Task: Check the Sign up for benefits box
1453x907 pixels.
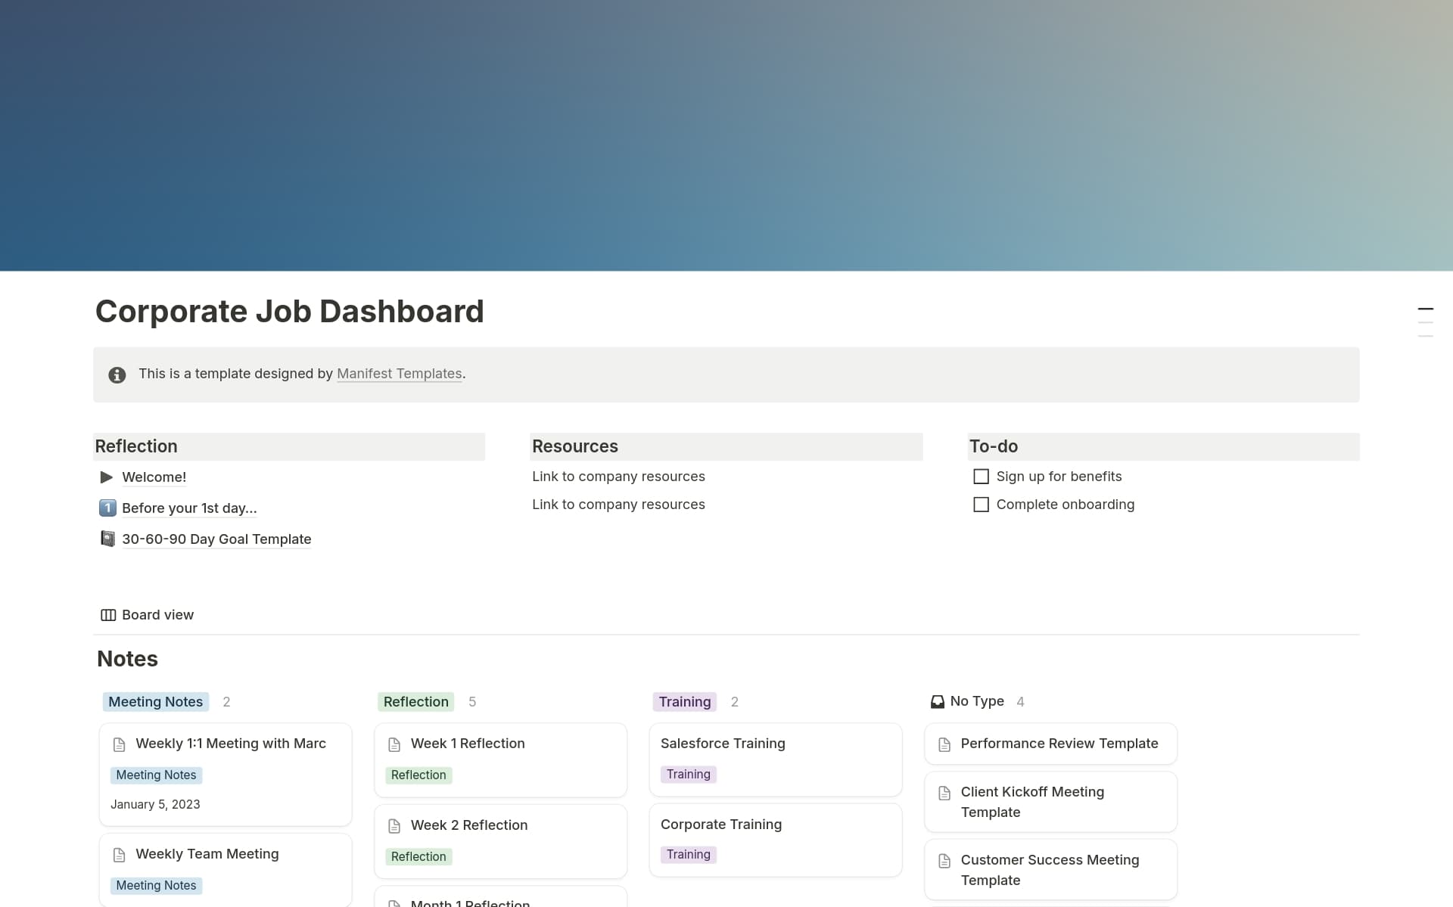Action: (981, 477)
